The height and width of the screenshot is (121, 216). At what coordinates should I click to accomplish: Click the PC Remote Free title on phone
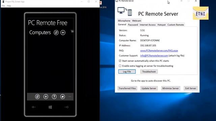coord(48,23)
